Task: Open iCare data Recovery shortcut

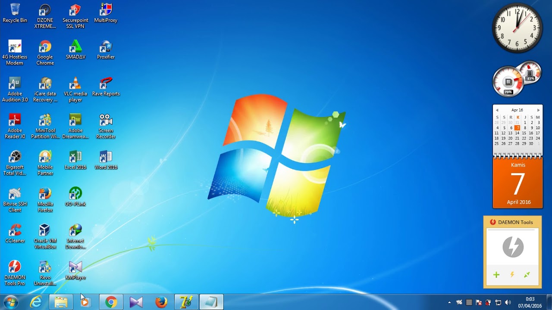Action: 45,90
